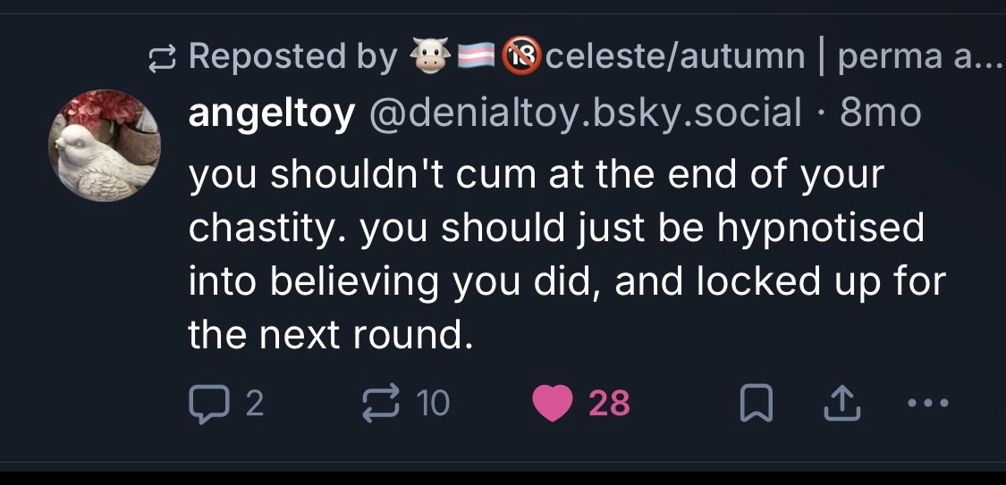This screenshot has height=485, width=1006.
Task: Click the small repost icon beside "Reposted by"
Action: click(x=165, y=58)
